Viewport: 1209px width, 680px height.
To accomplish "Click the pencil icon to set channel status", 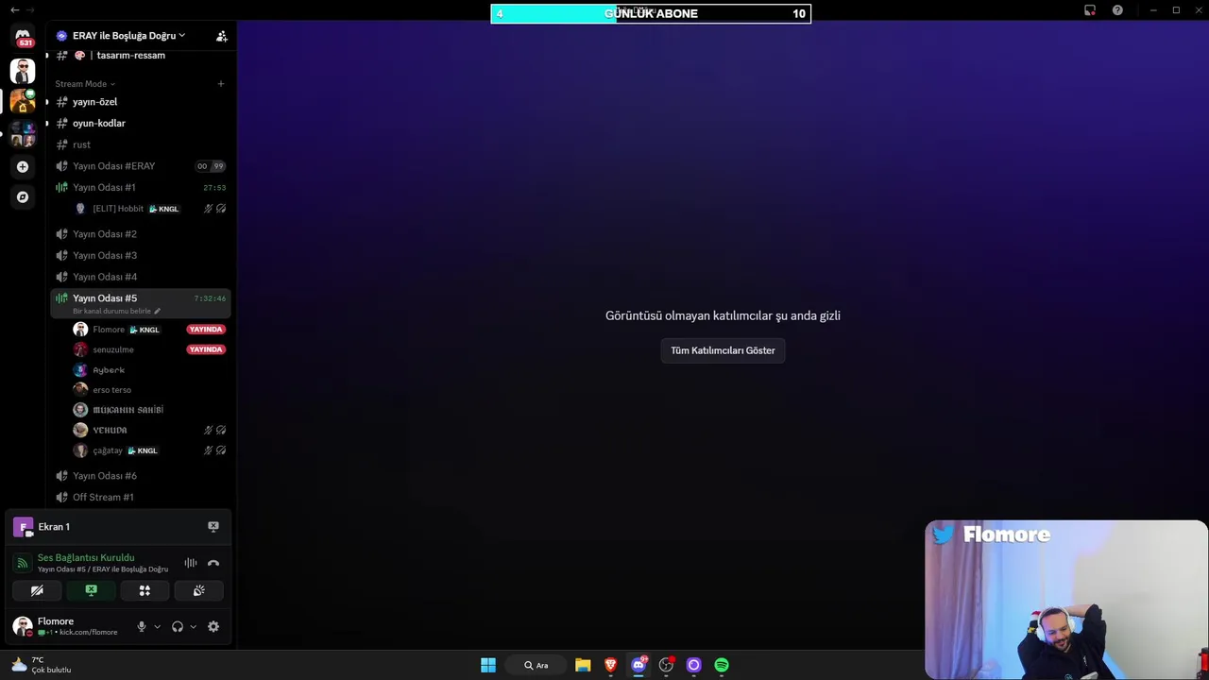I will pyautogui.click(x=157, y=311).
